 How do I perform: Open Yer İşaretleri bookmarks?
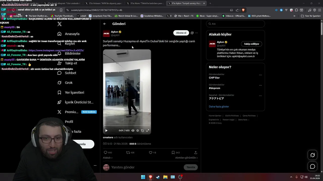(71, 93)
